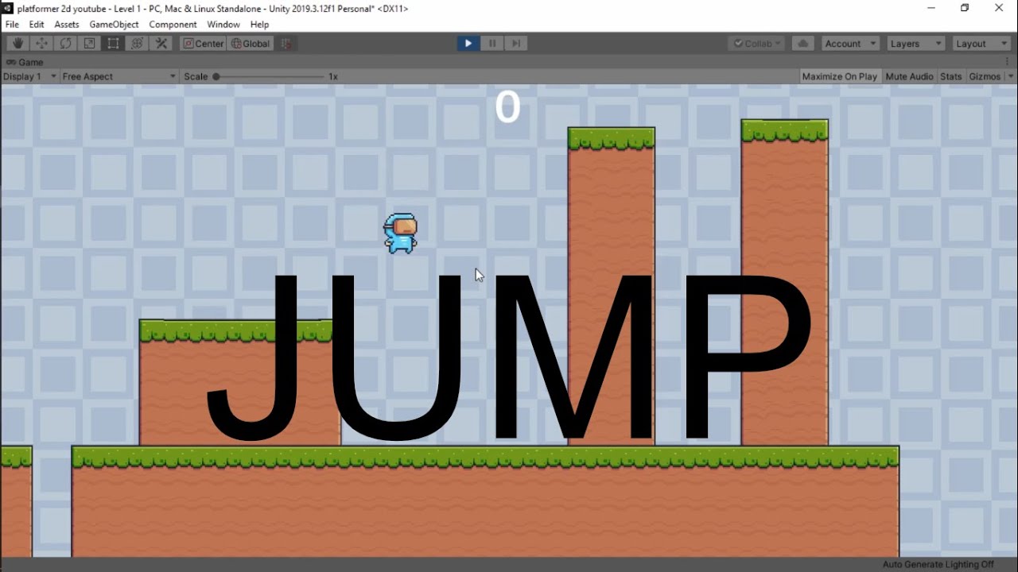The height and width of the screenshot is (572, 1018).
Task: Select the Move tool
Action: pos(41,44)
